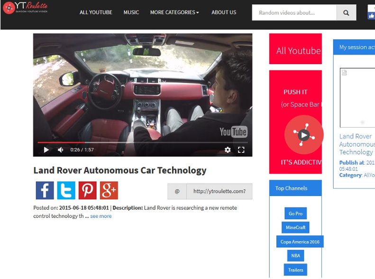Viewport: 375px width, 279px height.
Task: Open the Go Pro channel
Action: pyautogui.click(x=296, y=213)
